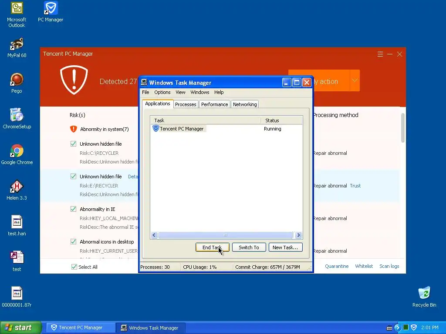Click the keyboard tray icon

[x=389, y=328]
